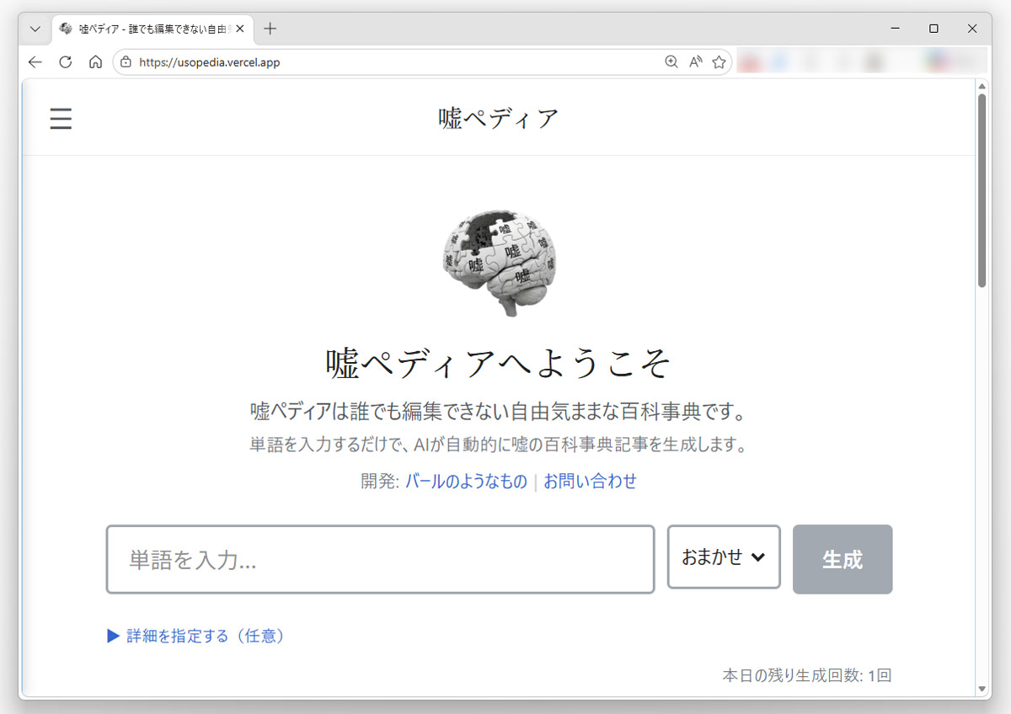Open the おまかせ dropdown
The height and width of the screenshot is (714, 1011).
(x=724, y=557)
